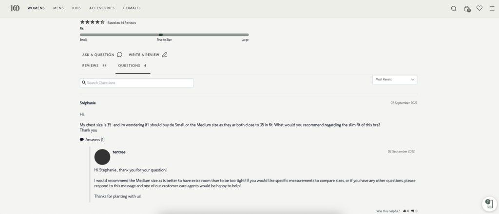Open the Kids menu
The image size is (499, 214).
(x=77, y=8)
